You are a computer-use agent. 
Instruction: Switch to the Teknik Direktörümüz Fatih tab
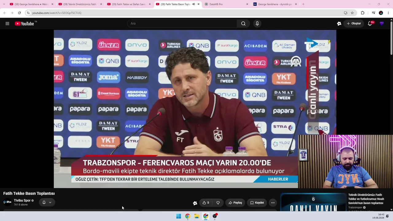coord(80,4)
